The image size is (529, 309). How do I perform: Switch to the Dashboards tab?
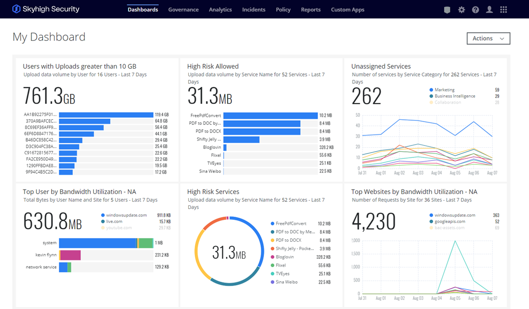pos(143,10)
